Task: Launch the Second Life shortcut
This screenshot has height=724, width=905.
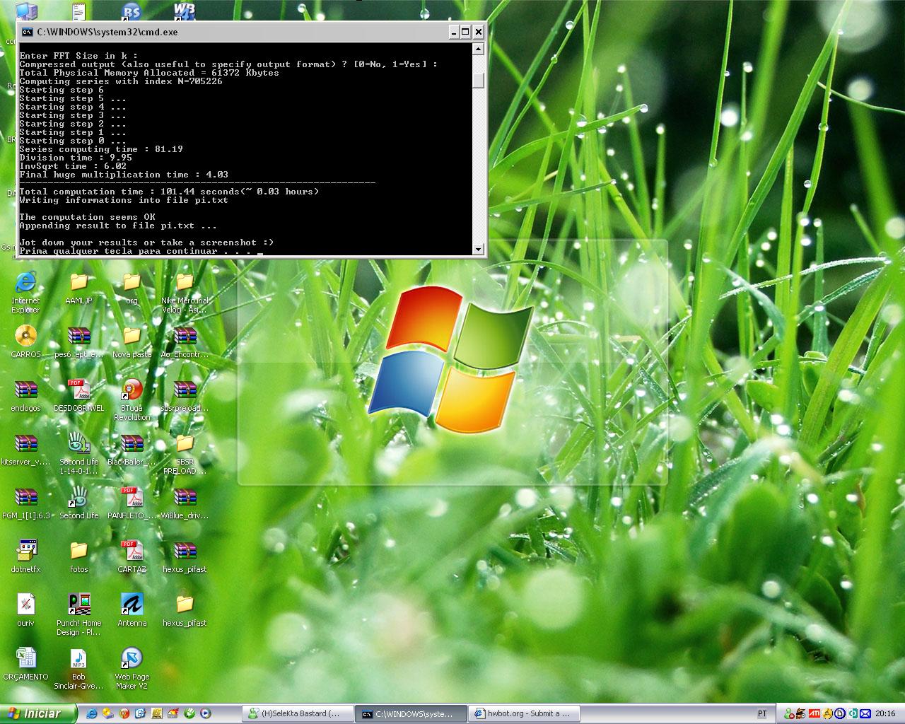Action: [78, 497]
